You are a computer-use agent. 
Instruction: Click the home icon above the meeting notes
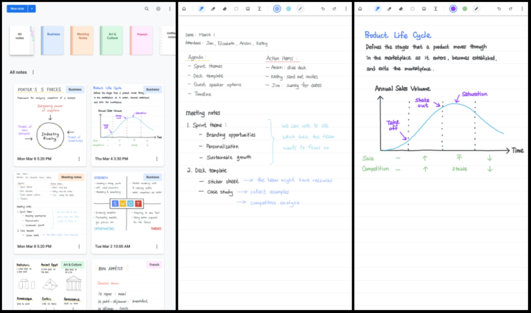click(184, 8)
